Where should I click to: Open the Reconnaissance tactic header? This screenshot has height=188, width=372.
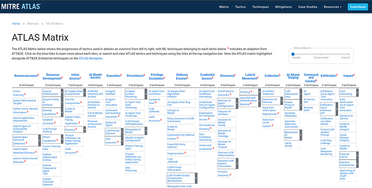26,76
